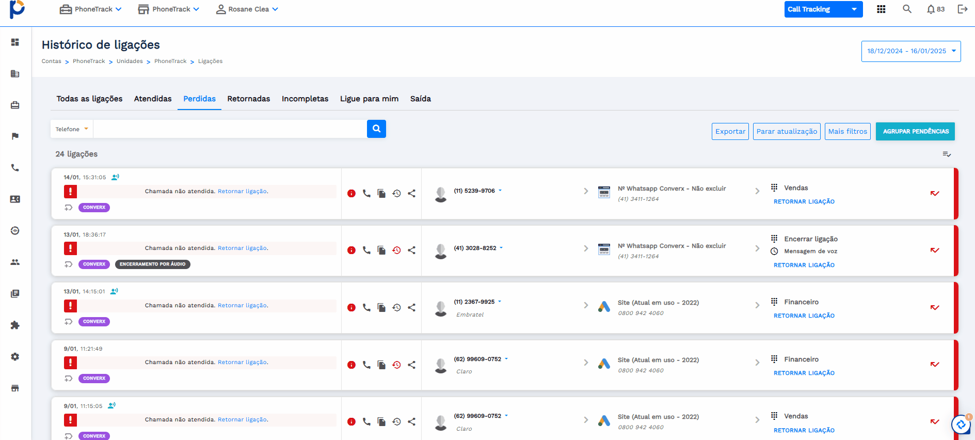Switch to Retornadas tab
The height and width of the screenshot is (440, 975).
249,99
